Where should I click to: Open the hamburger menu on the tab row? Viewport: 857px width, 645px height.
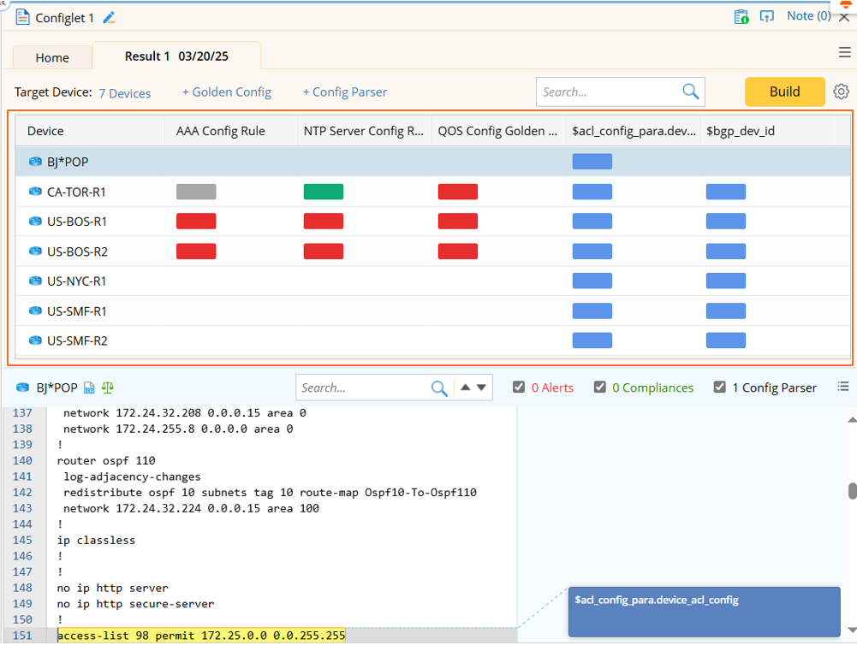tap(844, 53)
